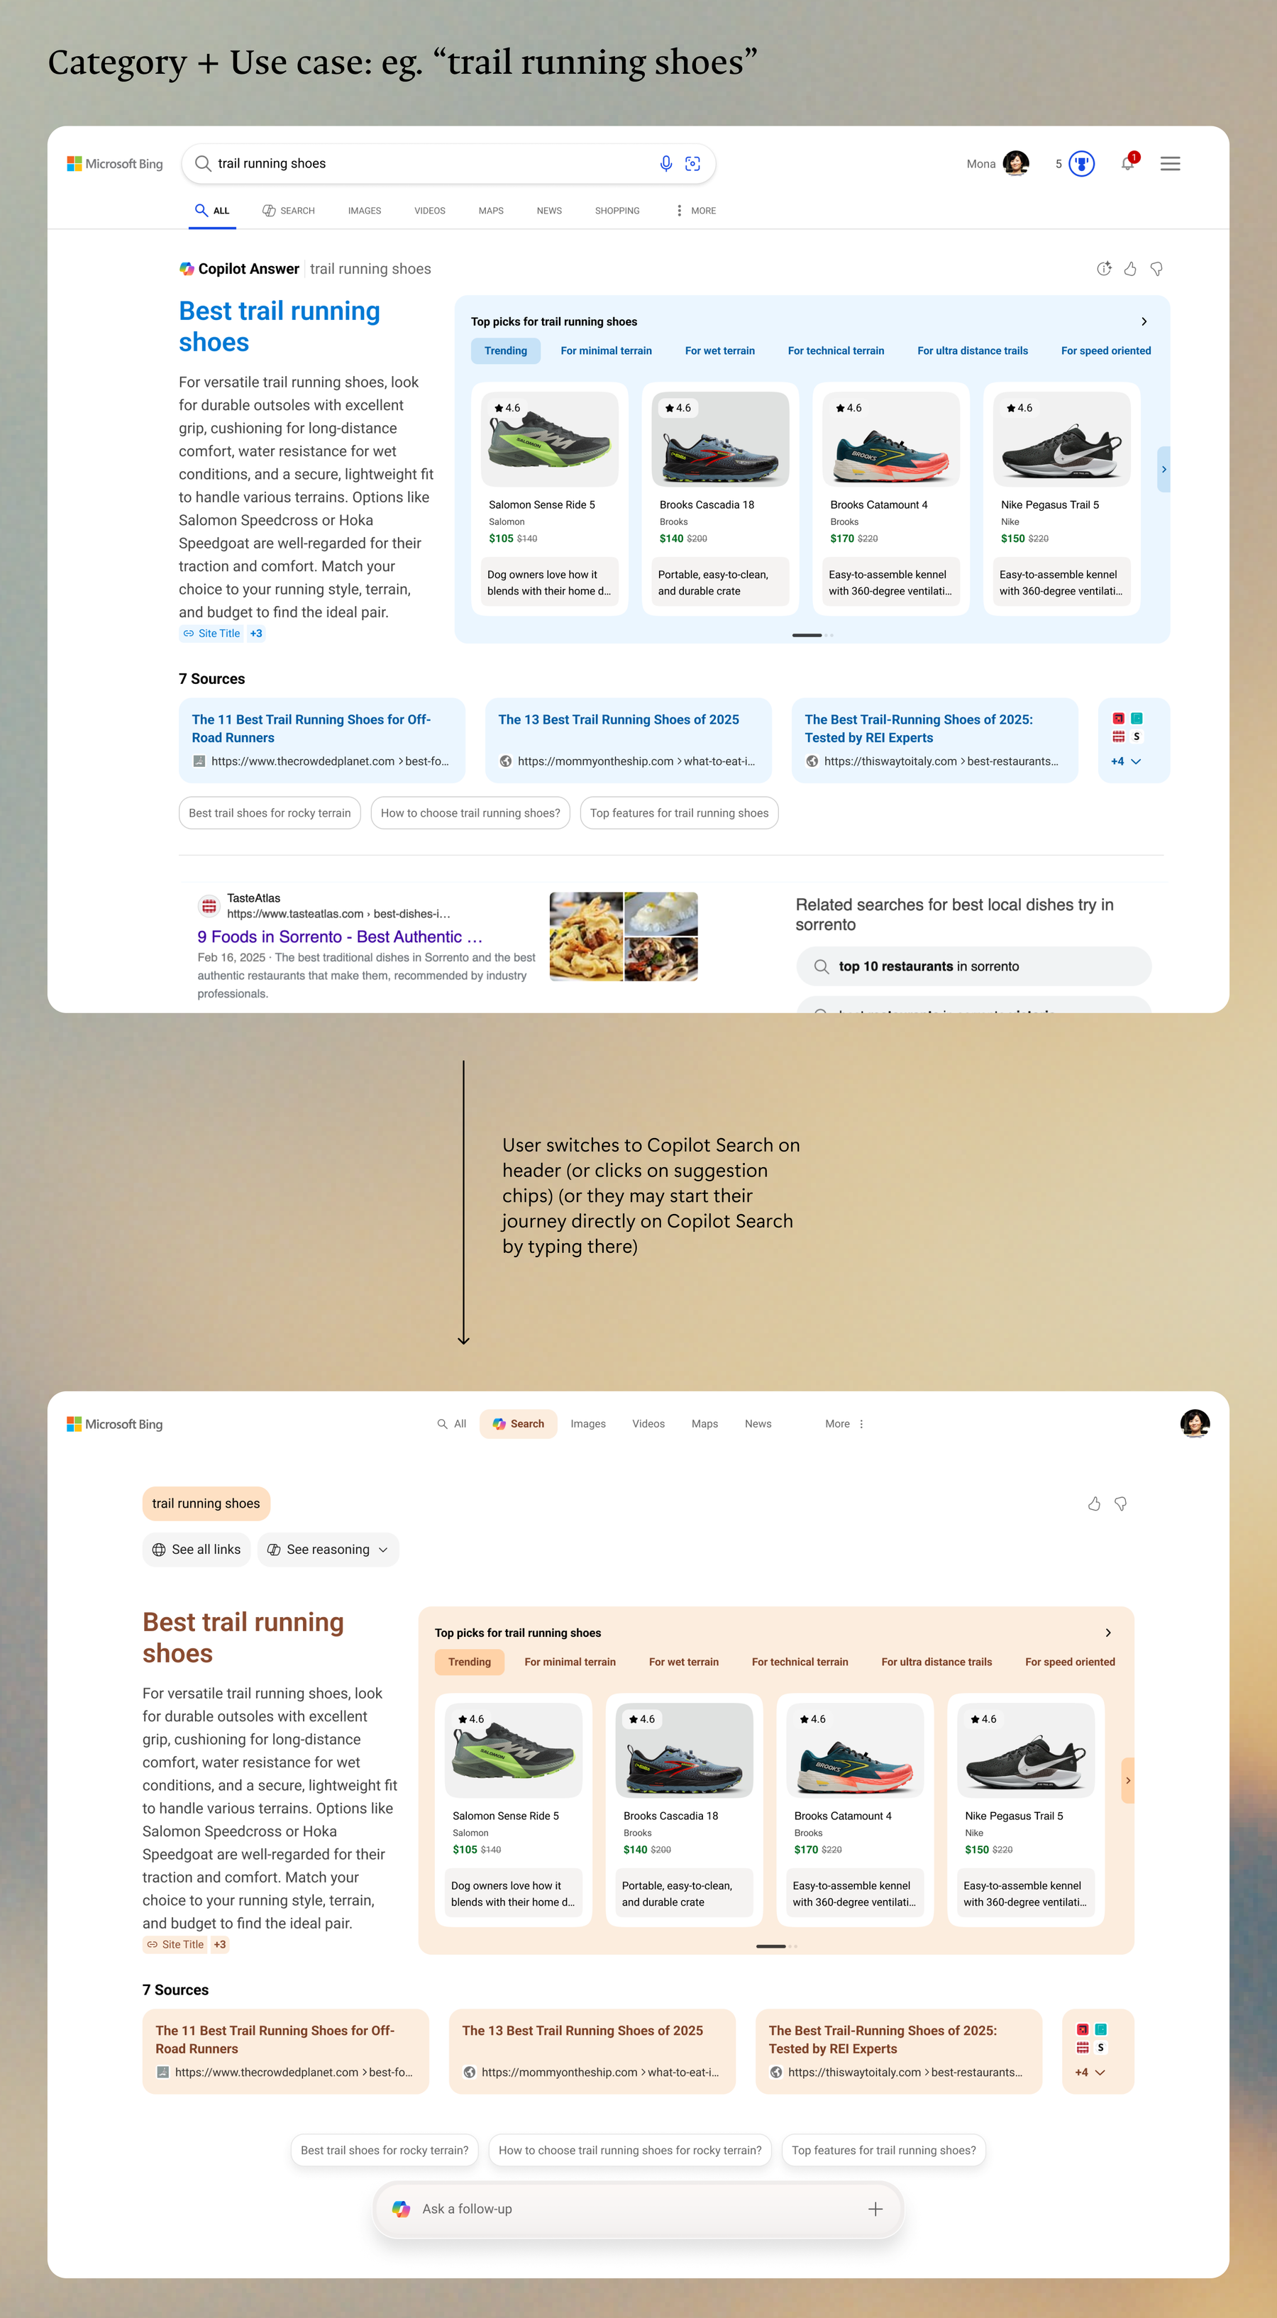Select the blue Trending filter chip
Screen dimensions: 1277x2318
coord(506,351)
